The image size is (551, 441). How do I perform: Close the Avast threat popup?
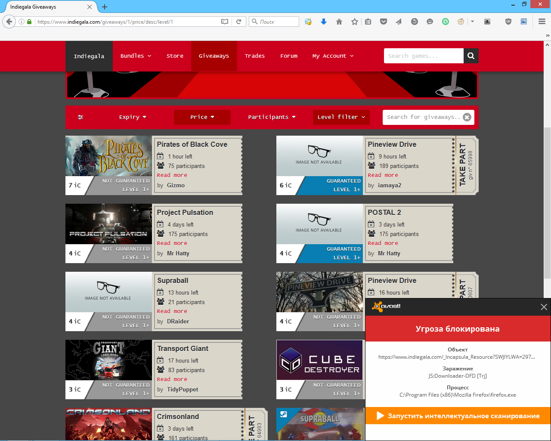(544, 307)
